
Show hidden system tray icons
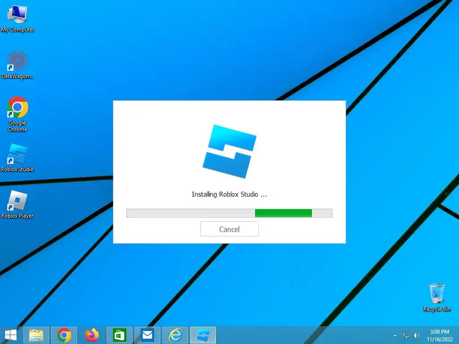[x=395, y=335]
